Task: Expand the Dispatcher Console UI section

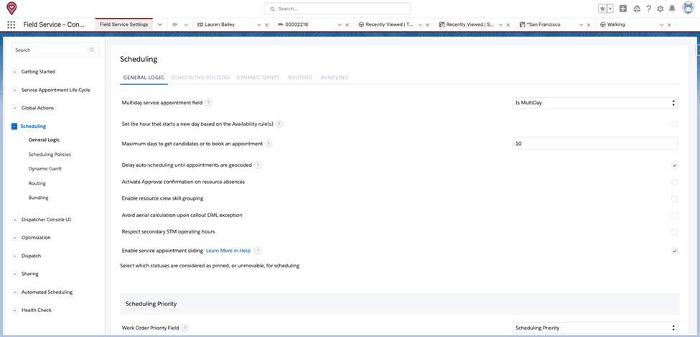Action: (15, 220)
